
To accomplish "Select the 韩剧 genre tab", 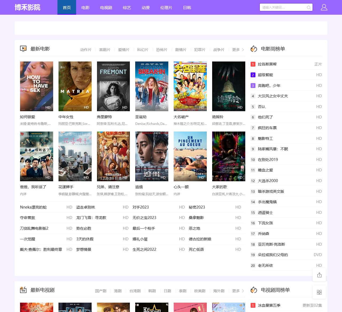I will [151, 291].
